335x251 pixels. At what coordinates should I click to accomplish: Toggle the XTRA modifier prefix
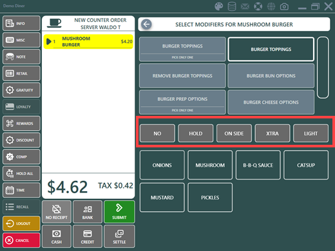point(273,133)
